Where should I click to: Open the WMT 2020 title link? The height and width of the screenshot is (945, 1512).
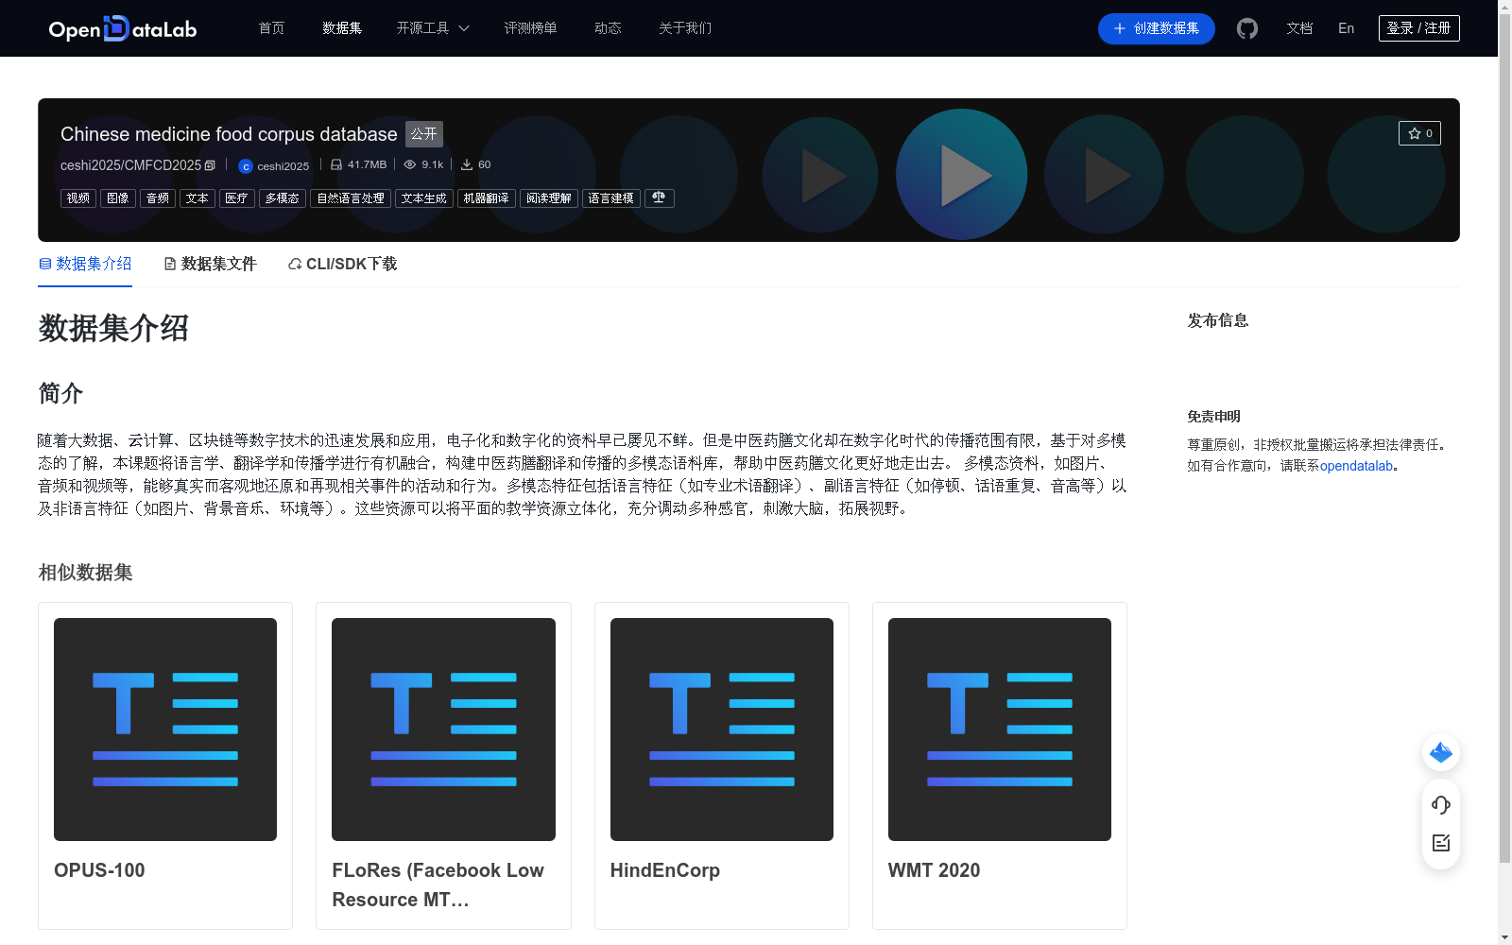(x=935, y=870)
